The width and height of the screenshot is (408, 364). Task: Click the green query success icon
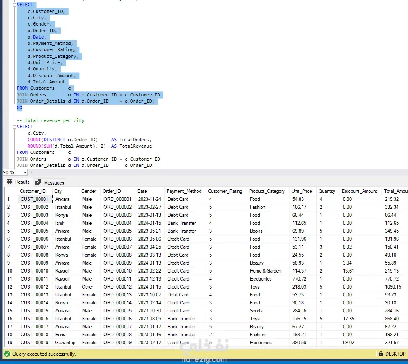tap(7, 354)
